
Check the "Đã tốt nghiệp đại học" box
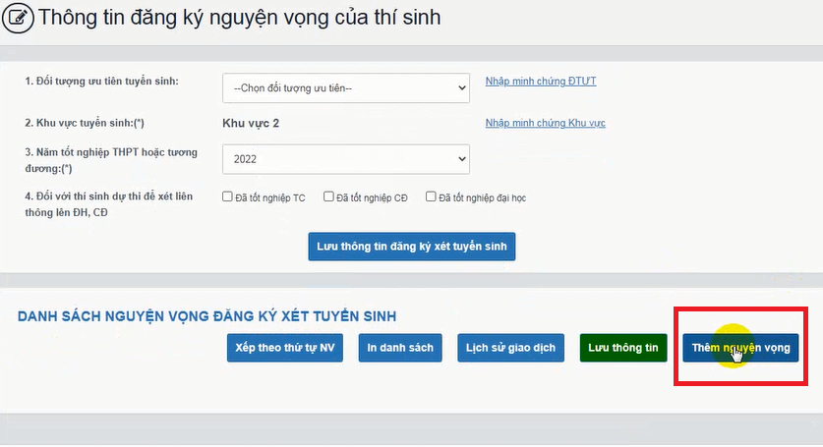coord(431,196)
